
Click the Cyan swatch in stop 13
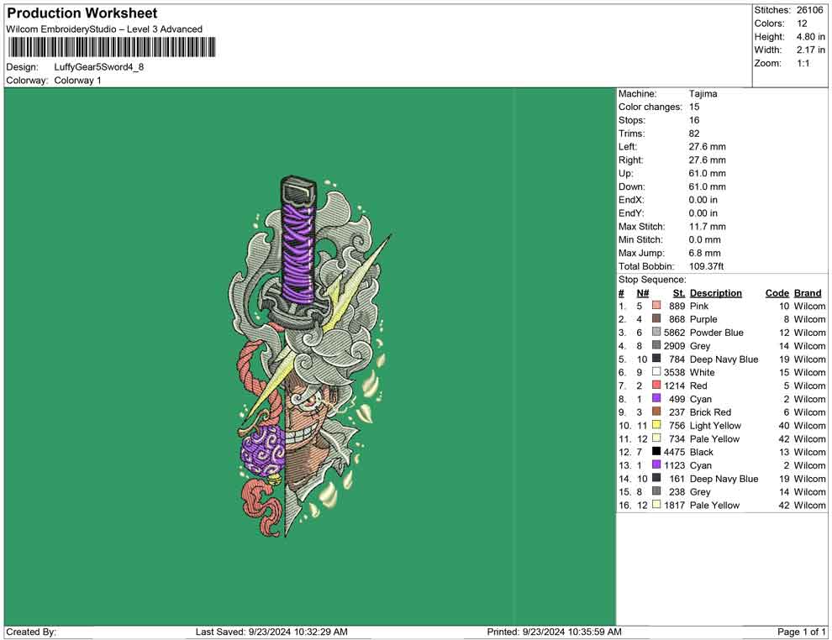656,464
